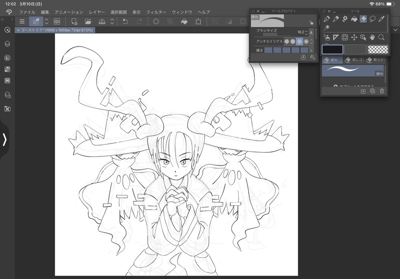Image resolution: width=400 pixels, height=279 pixels.
Task: Open the Tool Property panel hamburger menu
Action: tap(253, 11)
